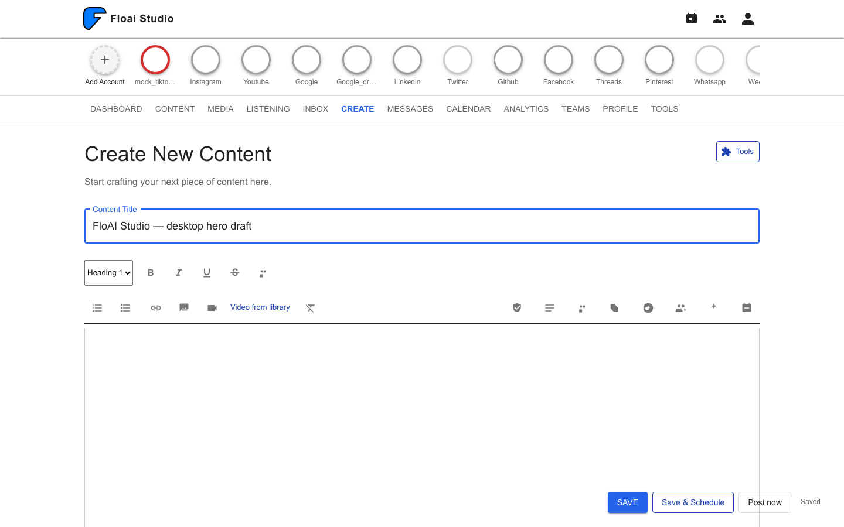This screenshot has height=527, width=844.
Task: Switch to the MEDIA tab
Action: click(x=220, y=109)
